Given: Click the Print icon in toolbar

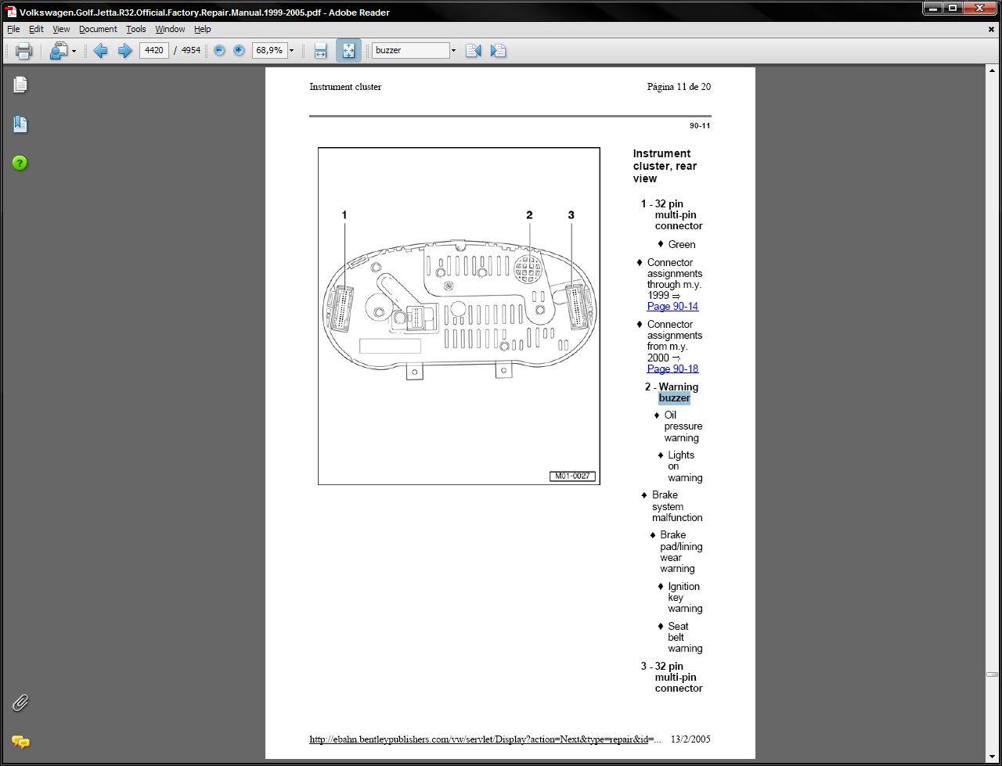Looking at the screenshot, I should pos(23,51).
